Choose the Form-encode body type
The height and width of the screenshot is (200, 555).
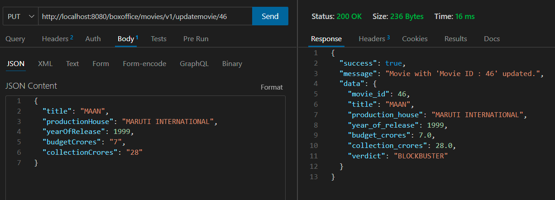(144, 64)
